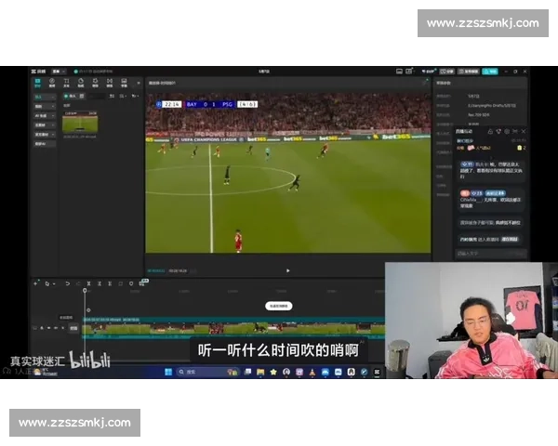Expand the second sidebar category row
The height and width of the screenshot is (446, 558).
[45, 106]
